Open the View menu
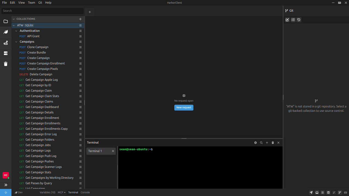Screen dimensions: 349x196 [x=22, y=2]
